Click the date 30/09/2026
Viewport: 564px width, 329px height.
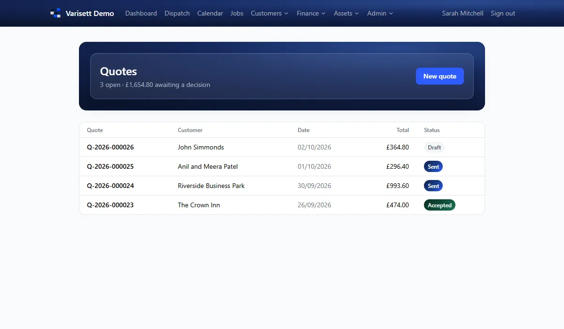click(x=314, y=186)
